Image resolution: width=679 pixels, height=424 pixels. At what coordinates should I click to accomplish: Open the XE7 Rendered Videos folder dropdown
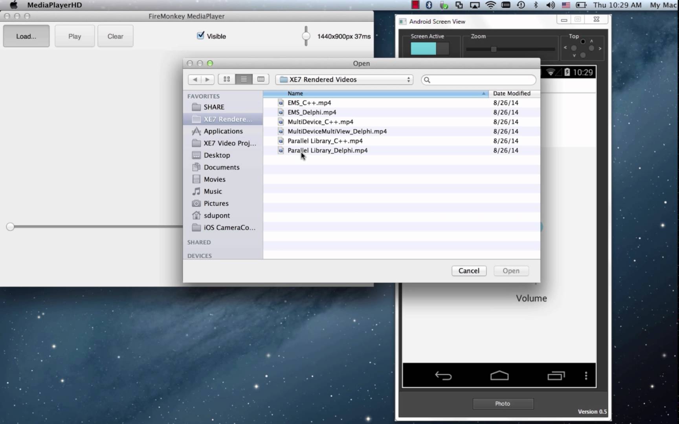[x=344, y=79]
